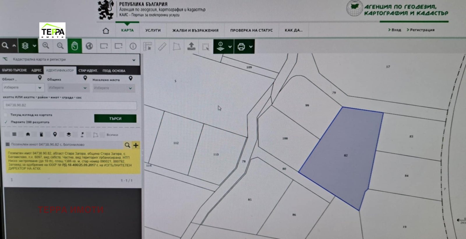The width and height of the screenshot is (466, 239).
Task: Enable 'Текущ изглед на картата' checkbox
Action: click(6, 115)
